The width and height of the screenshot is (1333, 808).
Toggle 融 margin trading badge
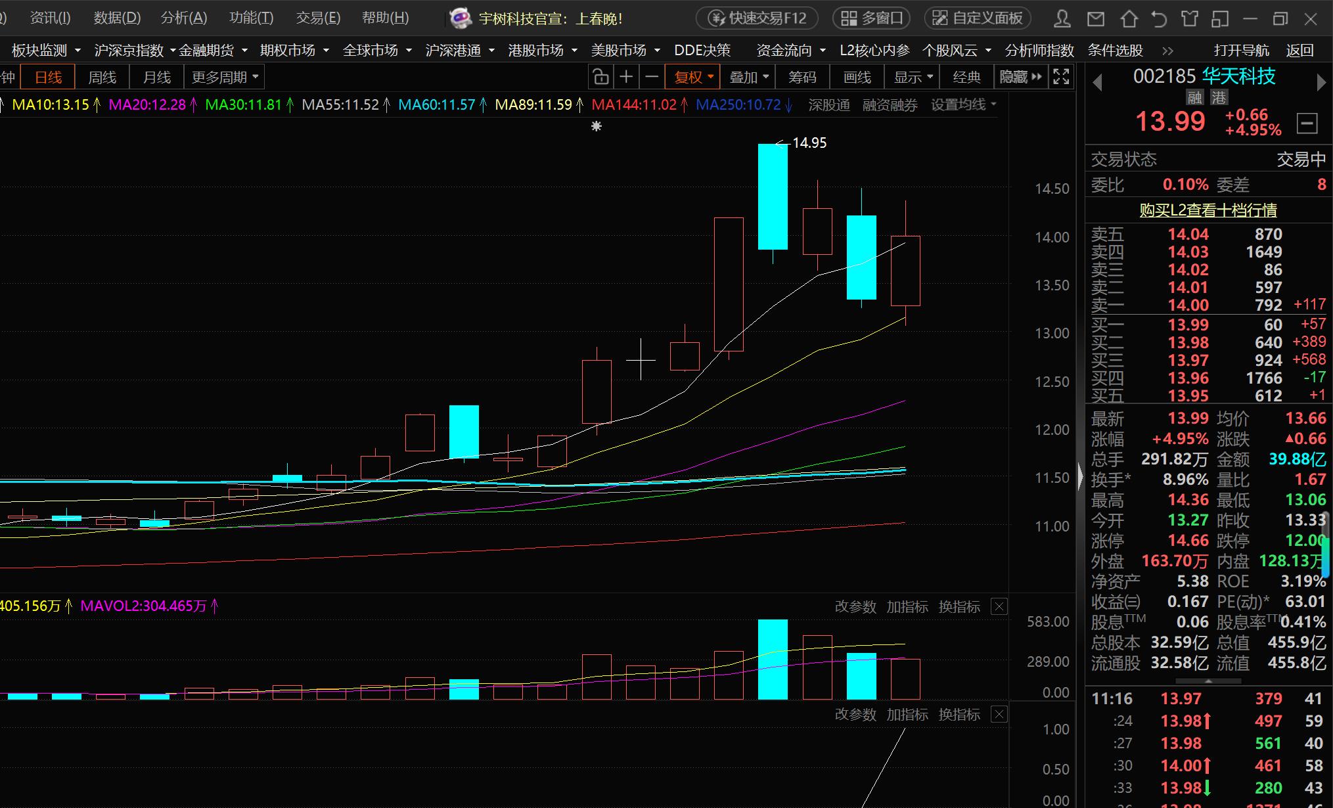click(1194, 99)
